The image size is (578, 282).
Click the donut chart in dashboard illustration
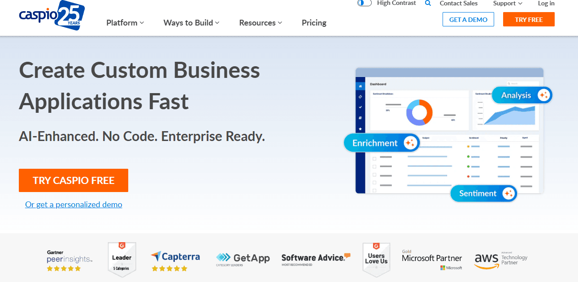(x=419, y=112)
